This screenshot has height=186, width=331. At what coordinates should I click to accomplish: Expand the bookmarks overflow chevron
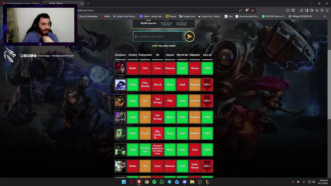pyautogui.click(x=325, y=16)
